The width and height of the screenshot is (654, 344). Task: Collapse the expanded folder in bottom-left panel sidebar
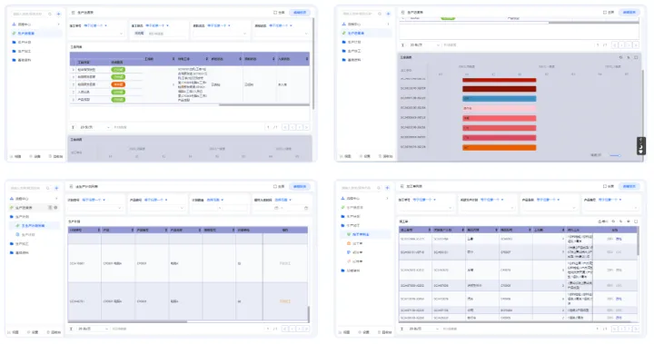[23, 217]
